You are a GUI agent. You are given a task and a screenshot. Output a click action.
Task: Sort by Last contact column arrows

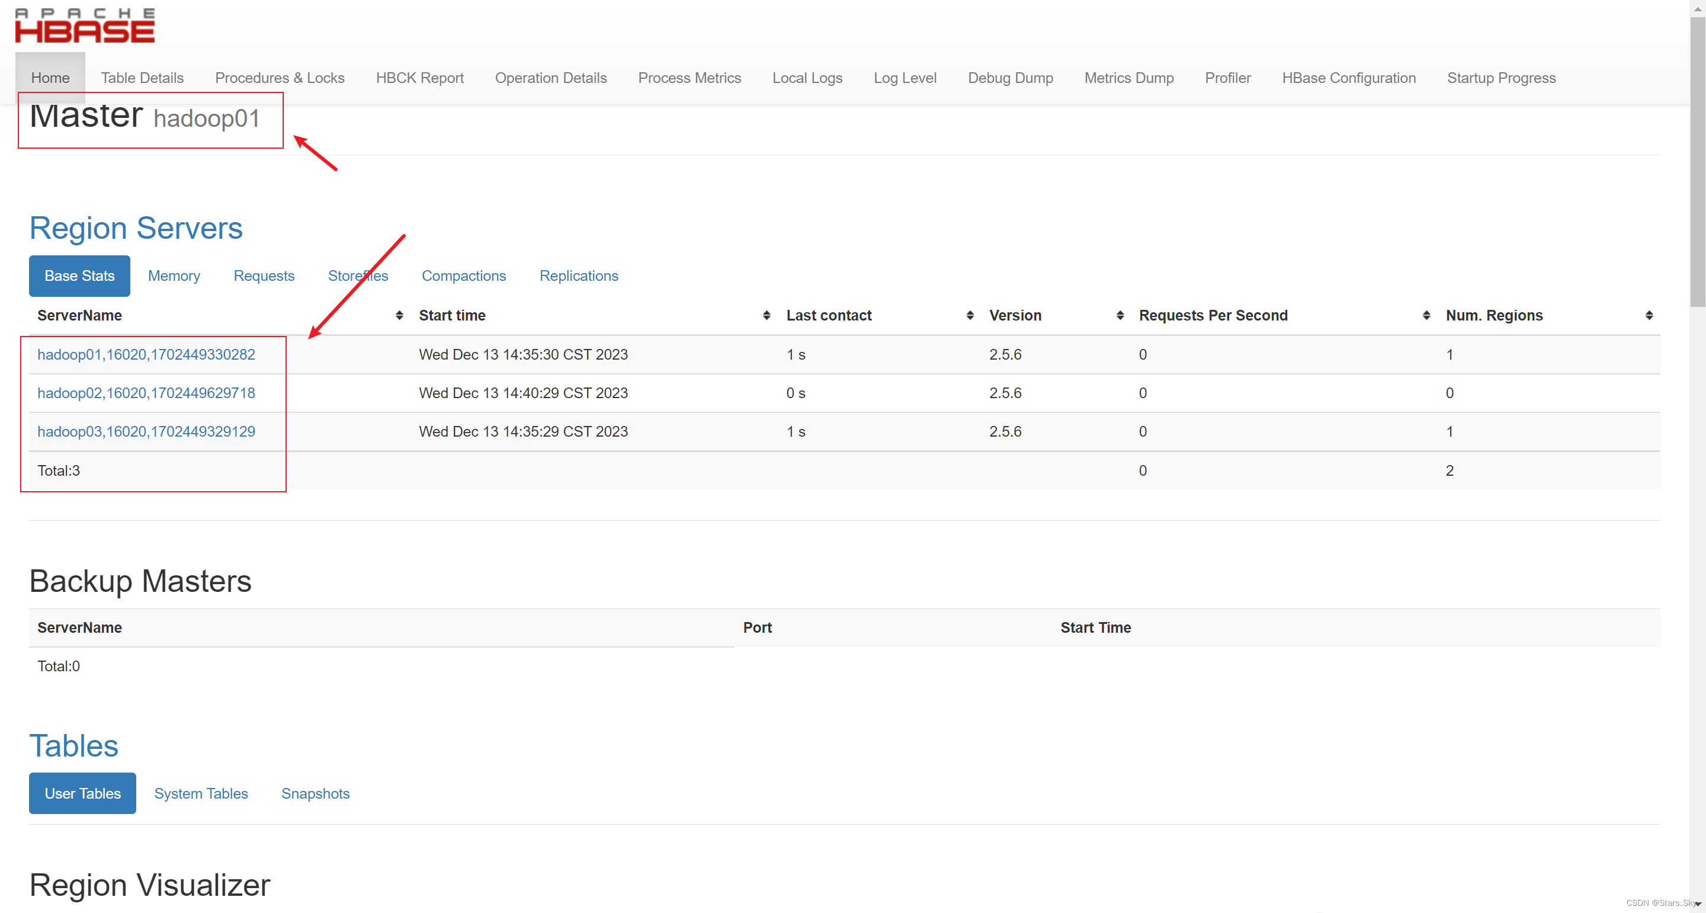pyautogui.click(x=970, y=315)
